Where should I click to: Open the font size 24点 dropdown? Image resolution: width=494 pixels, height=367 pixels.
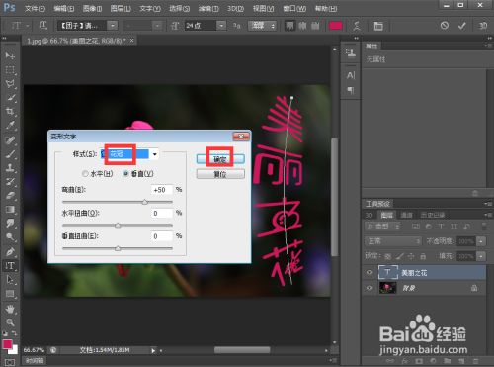[x=222, y=26]
